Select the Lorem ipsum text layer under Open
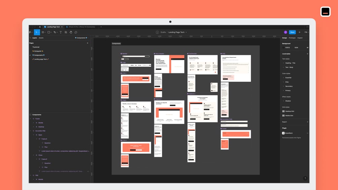 click(65, 151)
